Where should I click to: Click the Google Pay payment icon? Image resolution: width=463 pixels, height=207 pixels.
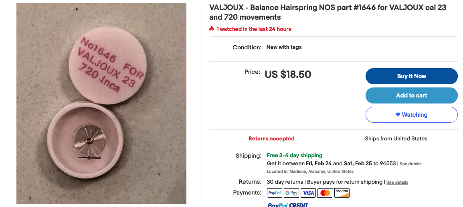(291, 193)
